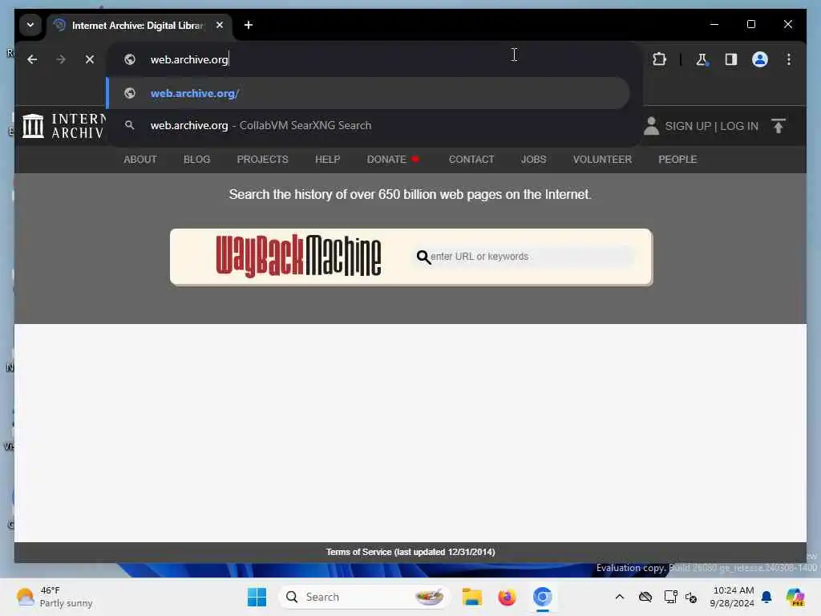Open the DONATE nav link
The image size is (821, 616).
[x=386, y=160]
